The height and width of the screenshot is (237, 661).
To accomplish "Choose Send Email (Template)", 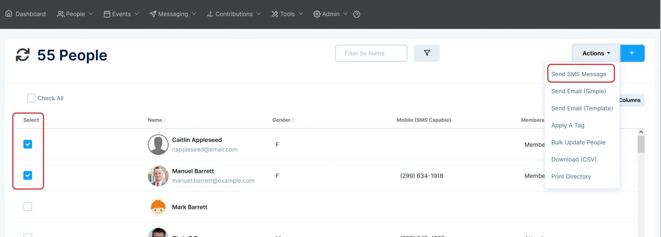I will pyautogui.click(x=582, y=108).
